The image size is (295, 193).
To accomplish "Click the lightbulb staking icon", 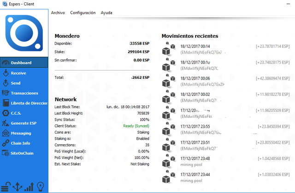I will point(41,187).
